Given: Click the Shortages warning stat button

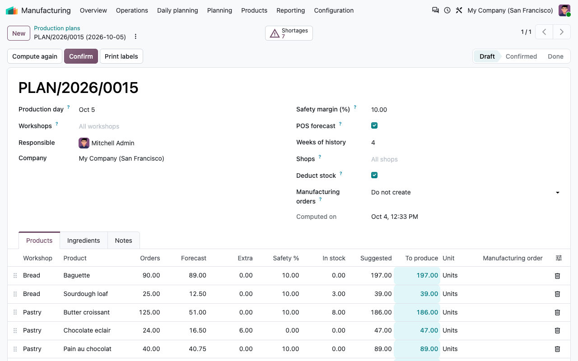Looking at the screenshot, I should click(x=289, y=33).
